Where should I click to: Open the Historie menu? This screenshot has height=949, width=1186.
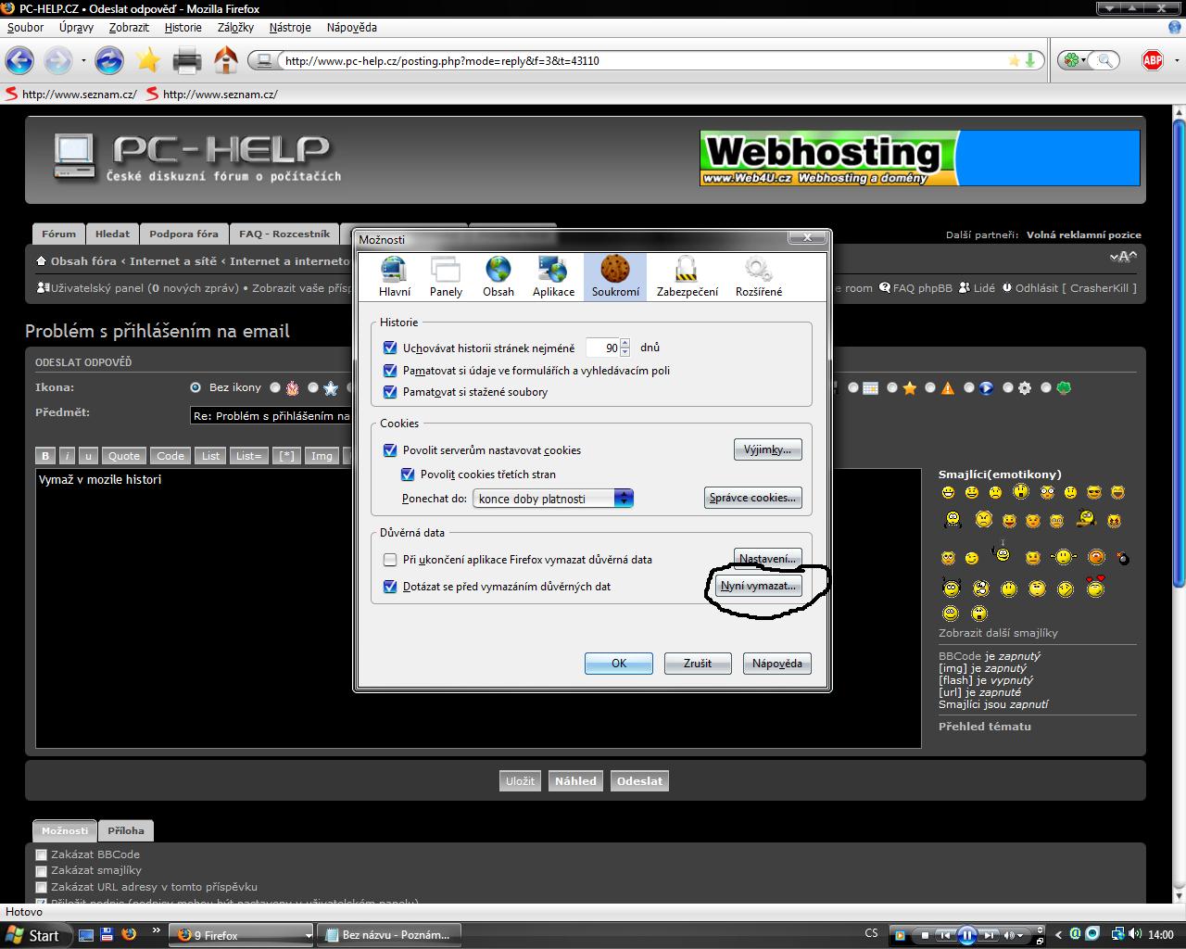tap(183, 27)
